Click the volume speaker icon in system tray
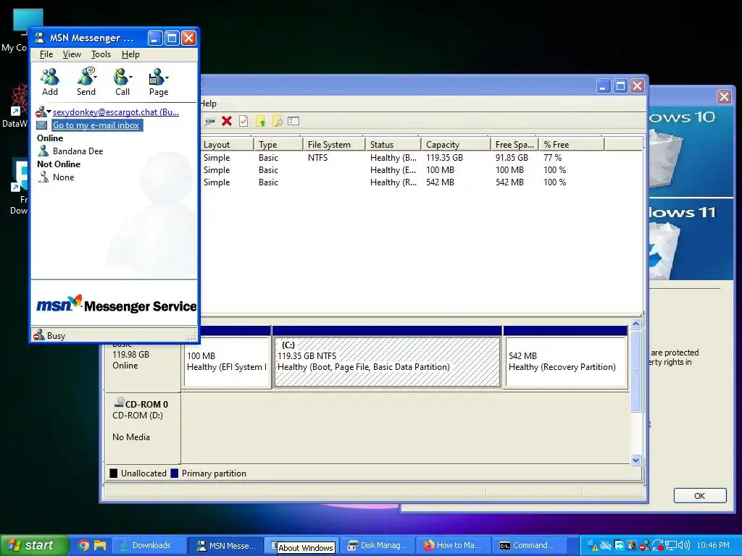Screen dimensions: 742x556 pos(684,546)
